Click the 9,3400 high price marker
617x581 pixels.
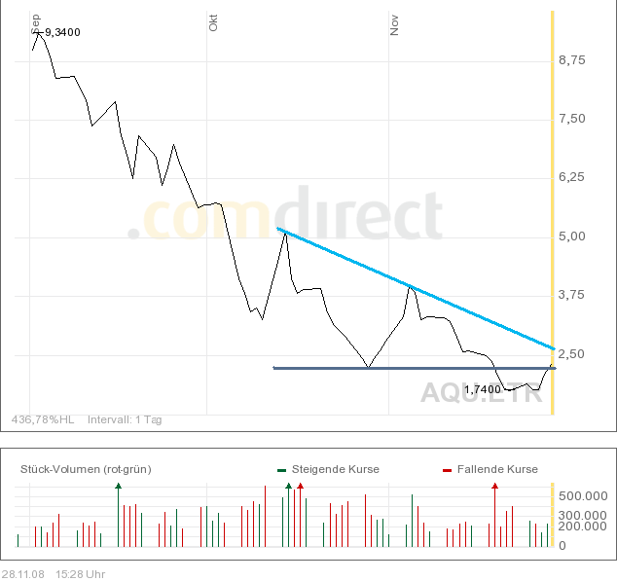coord(62,32)
